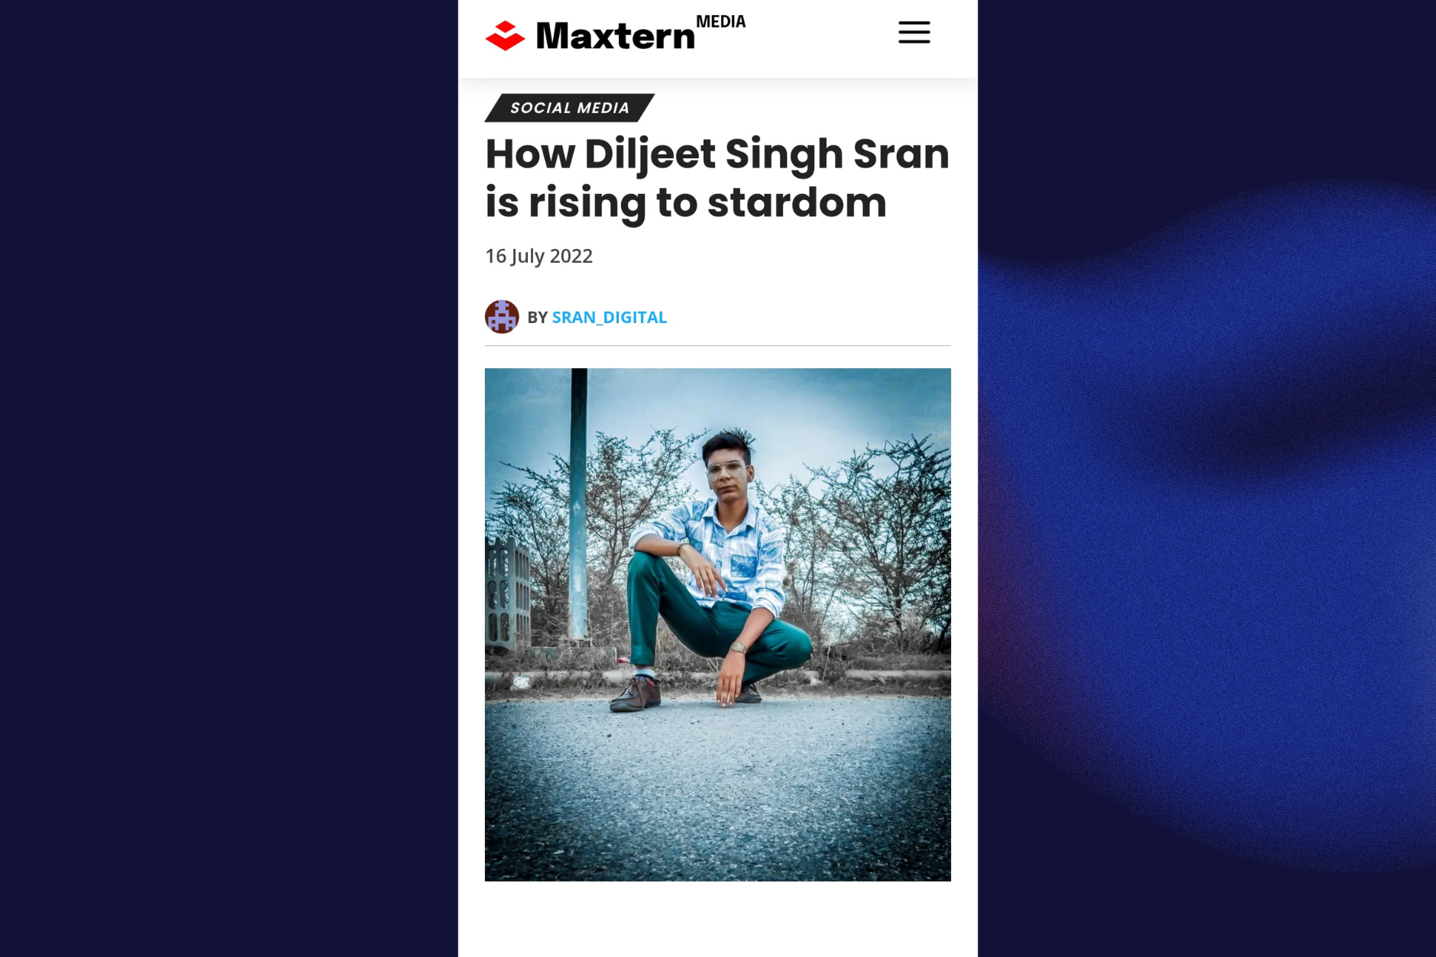Open the hamburger menu icon

914,32
